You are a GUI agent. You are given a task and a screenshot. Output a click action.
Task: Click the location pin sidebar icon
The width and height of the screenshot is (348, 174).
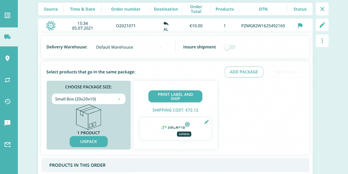pos(8,59)
